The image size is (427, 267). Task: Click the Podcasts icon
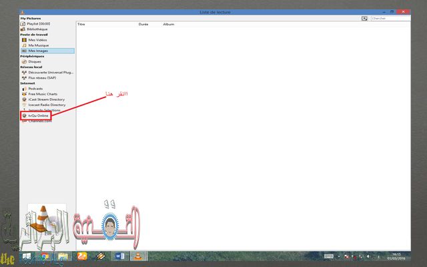click(x=23, y=88)
